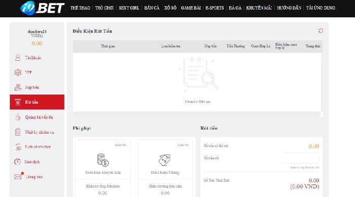Click the 0.00 balance under the username
Viewport: 355px width, 197px height.
coord(37,44)
